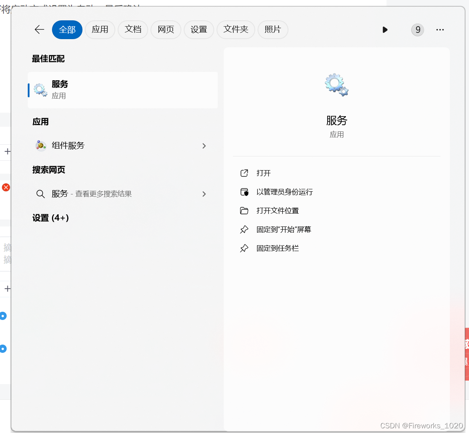Switch to the 网页 filter tab
This screenshot has width=469, height=433.
(166, 30)
